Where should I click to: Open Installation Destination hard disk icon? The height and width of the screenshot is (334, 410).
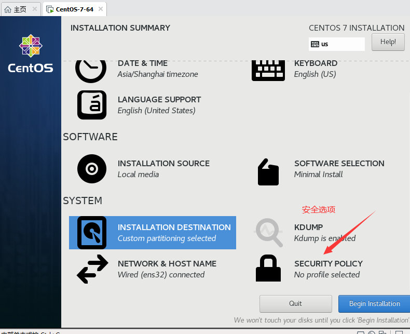pyautogui.click(x=92, y=232)
